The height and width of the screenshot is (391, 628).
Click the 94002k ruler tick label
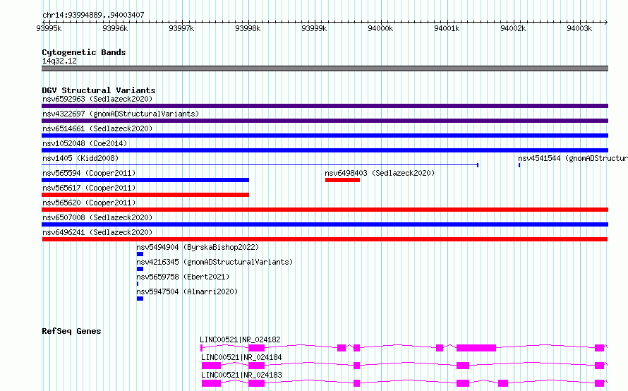pyautogui.click(x=513, y=28)
